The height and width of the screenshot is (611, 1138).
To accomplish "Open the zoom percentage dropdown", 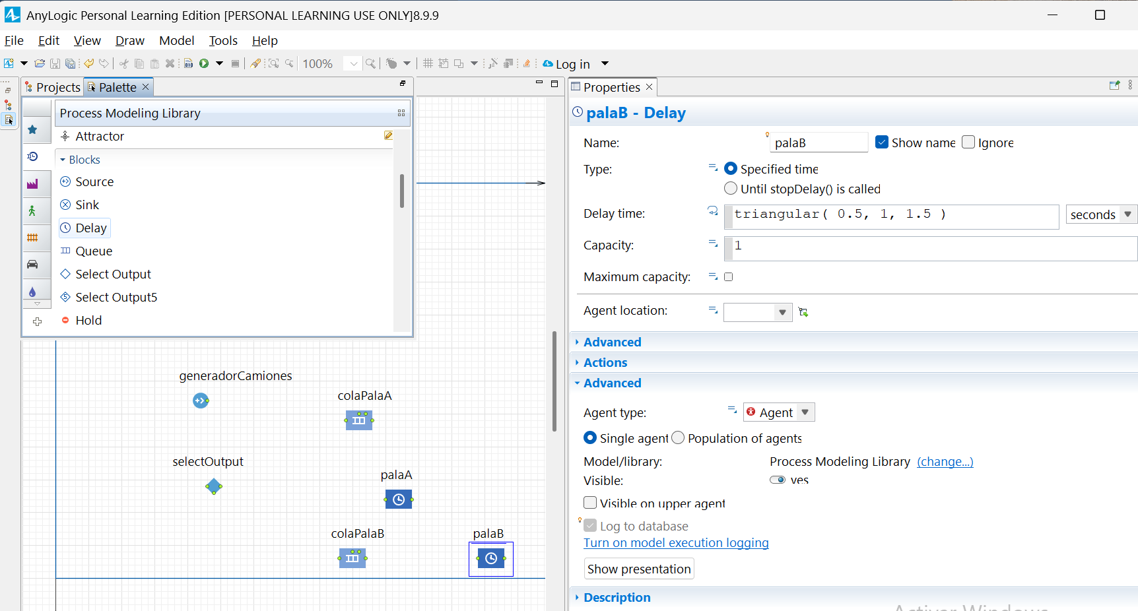I will pyautogui.click(x=354, y=63).
